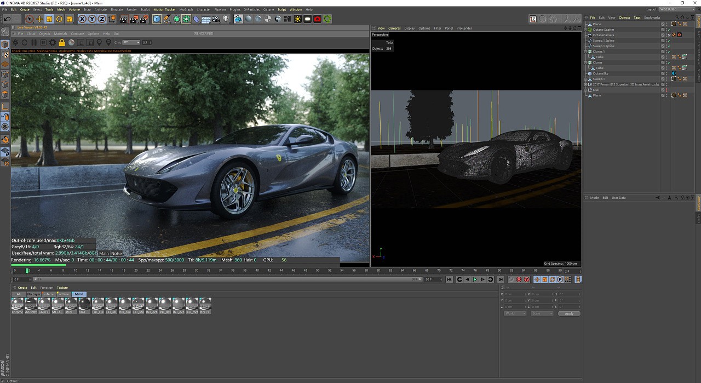This screenshot has height=383, width=701.
Task: Activate the Move tool
Action: (39, 19)
